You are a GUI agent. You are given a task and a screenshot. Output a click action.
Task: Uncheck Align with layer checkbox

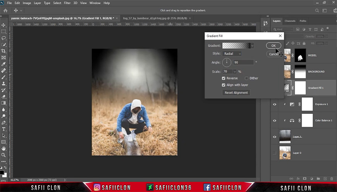tap(224, 85)
